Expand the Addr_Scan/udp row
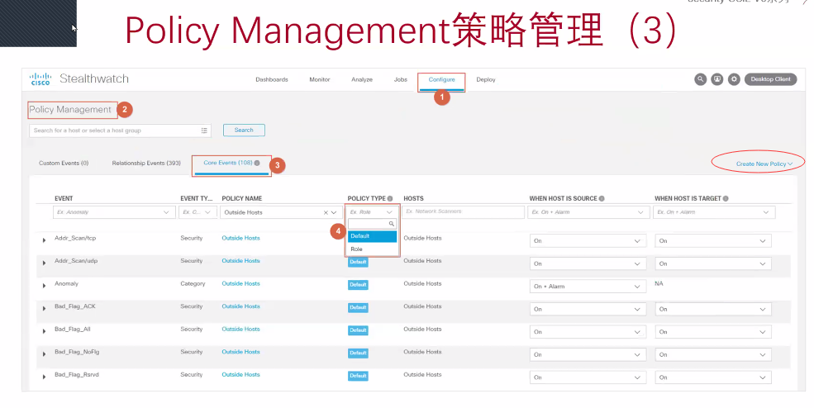Image resolution: width=814 pixels, height=408 pixels. (x=44, y=263)
